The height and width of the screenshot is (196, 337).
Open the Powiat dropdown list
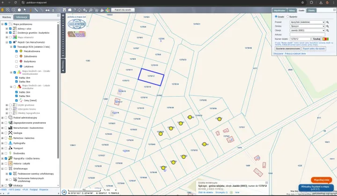pyautogui.click(x=307, y=21)
